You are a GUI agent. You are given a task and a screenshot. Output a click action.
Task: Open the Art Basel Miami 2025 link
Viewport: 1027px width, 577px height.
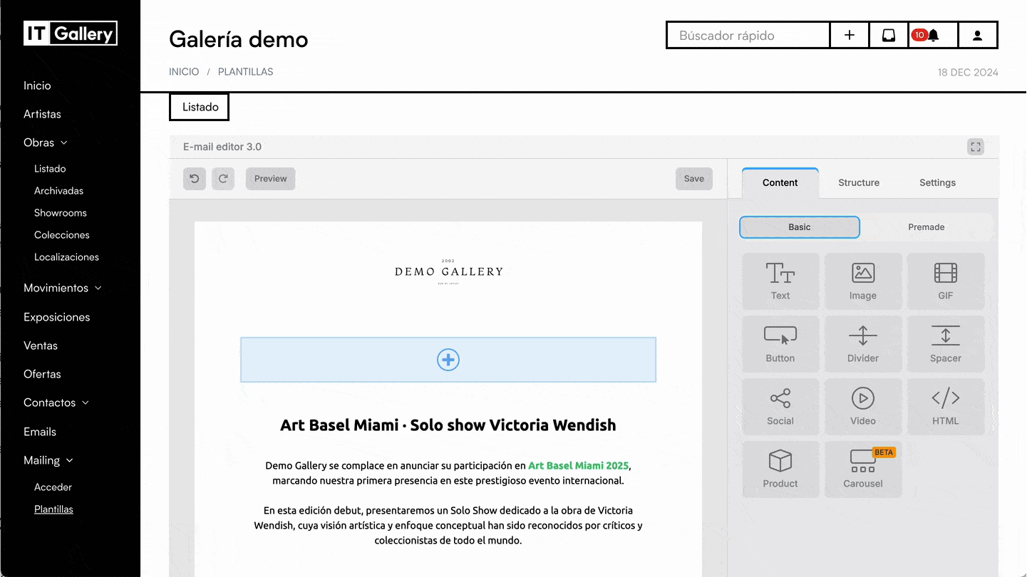point(579,466)
